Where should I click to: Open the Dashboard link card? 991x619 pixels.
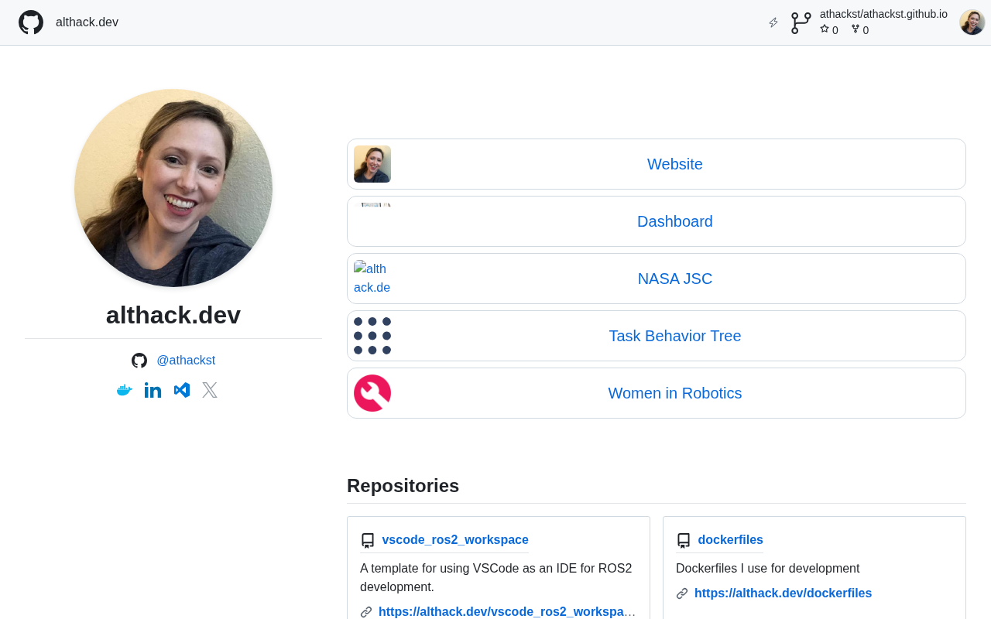click(674, 221)
